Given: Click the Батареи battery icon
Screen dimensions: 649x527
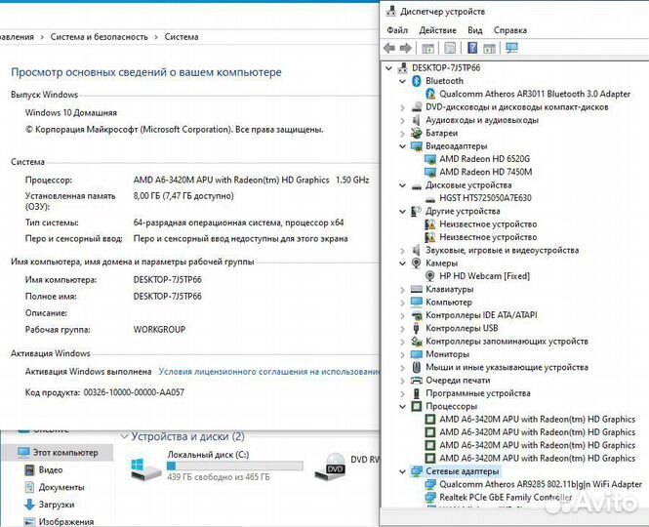Looking at the screenshot, I should tap(416, 133).
